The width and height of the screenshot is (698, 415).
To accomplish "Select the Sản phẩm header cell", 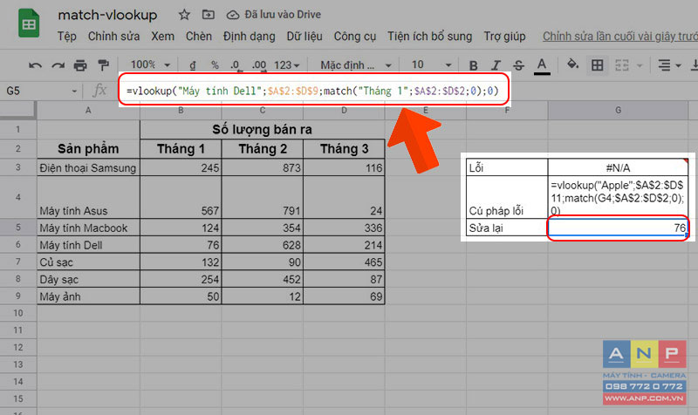I will (x=88, y=148).
